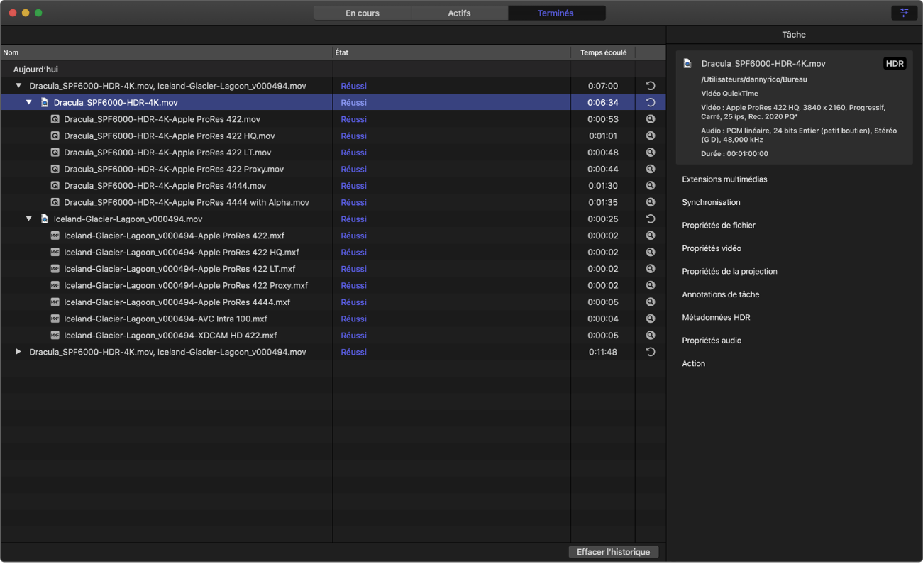Reveal Iceland AVC Intra 100.mxf output in Finder

coord(650,319)
